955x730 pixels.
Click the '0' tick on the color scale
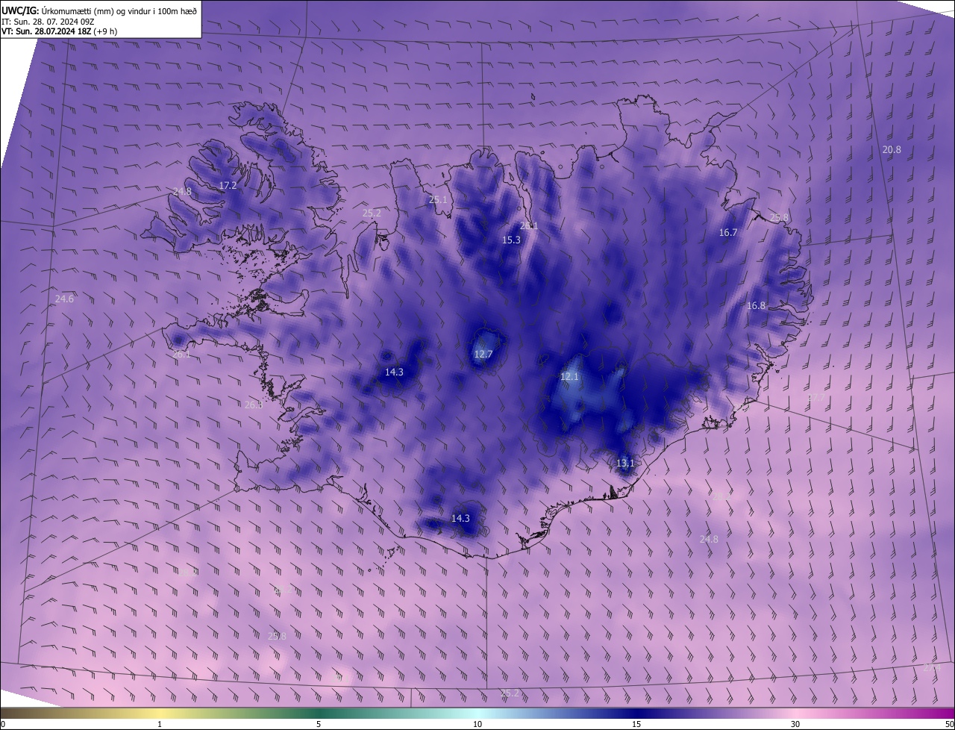(2, 725)
